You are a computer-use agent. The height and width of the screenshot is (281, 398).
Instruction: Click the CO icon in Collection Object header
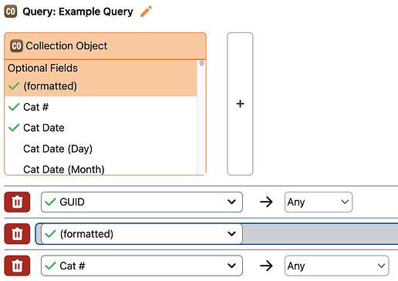[x=16, y=46]
